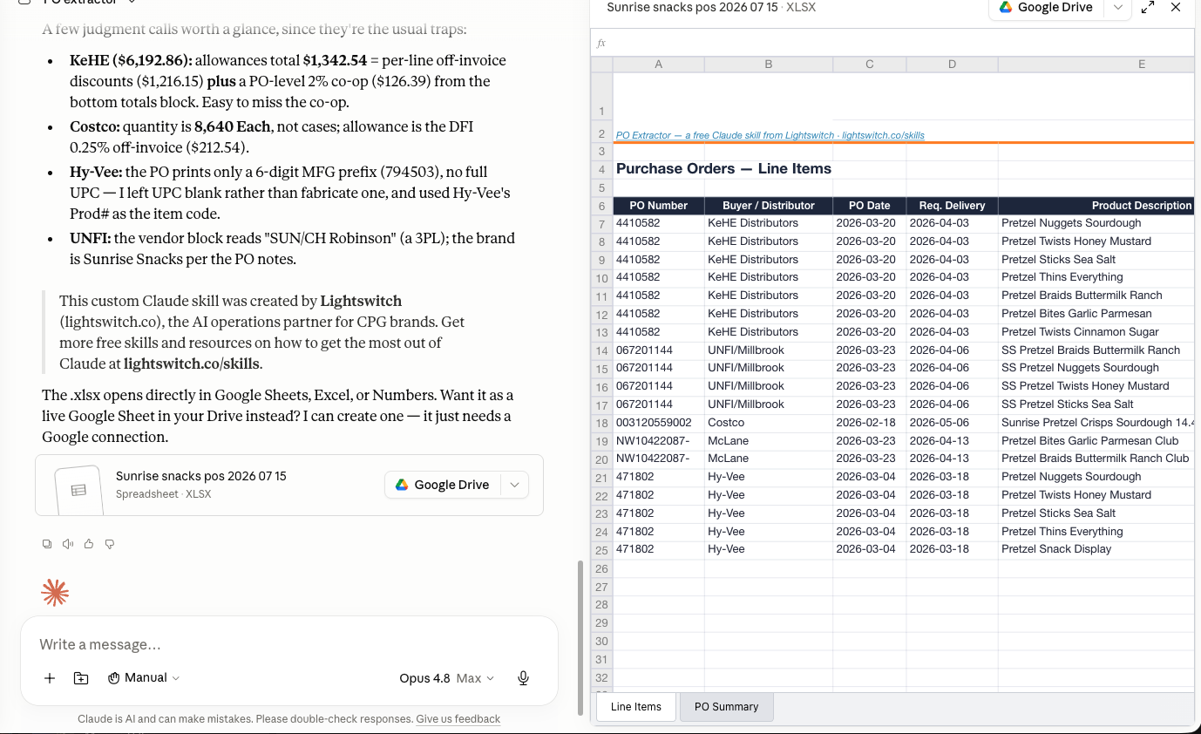1201x734 pixels.
Task: Click the PO Date heading cell
Action: [x=870, y=206]
